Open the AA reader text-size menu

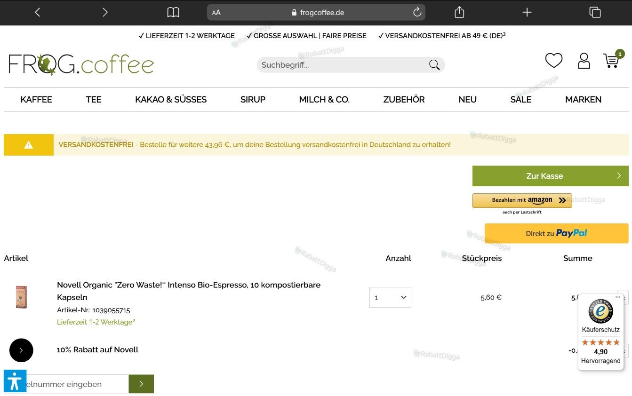216,13
